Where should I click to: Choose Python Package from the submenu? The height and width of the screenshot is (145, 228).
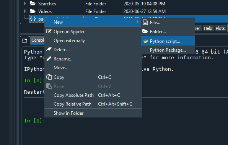(168, 50)
